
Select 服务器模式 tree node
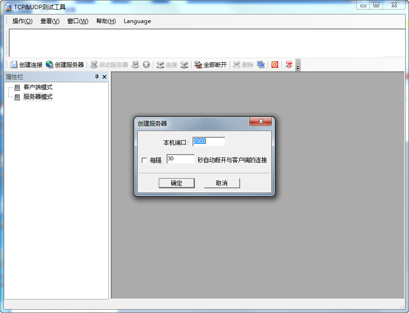click(38, 97)
